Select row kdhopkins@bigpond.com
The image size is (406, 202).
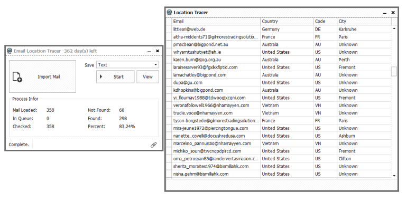tap(279, 90)
